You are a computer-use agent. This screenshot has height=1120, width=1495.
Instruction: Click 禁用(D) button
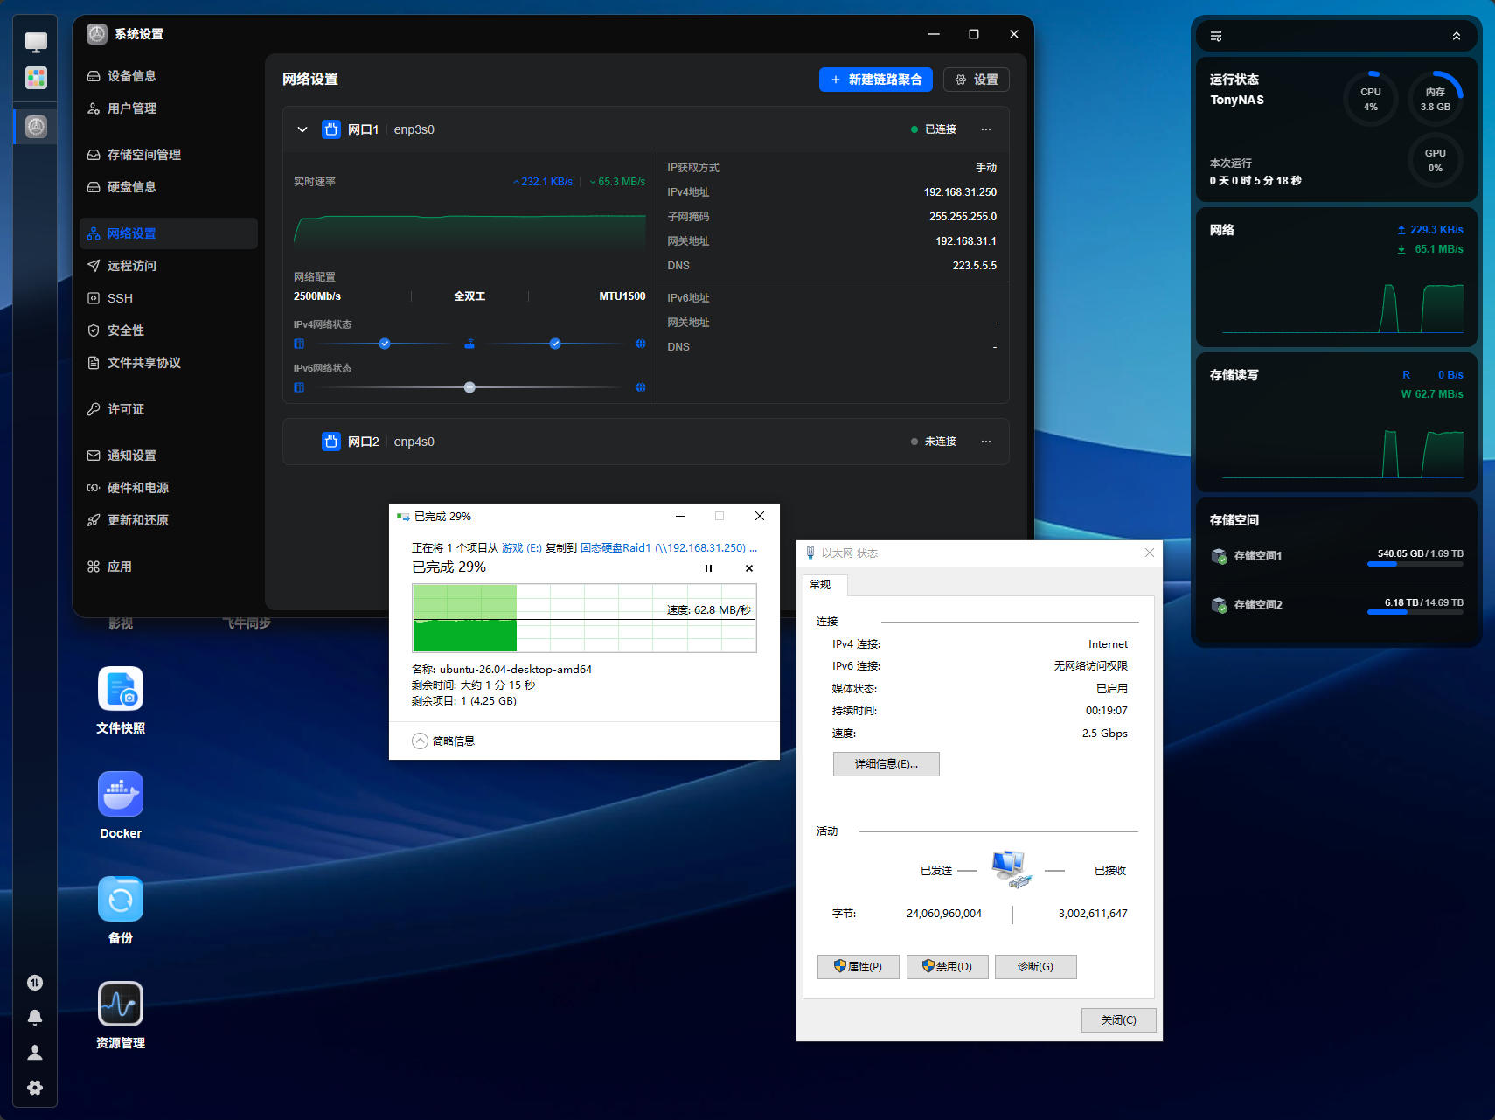pyautogui.click(x=948, y=967)
